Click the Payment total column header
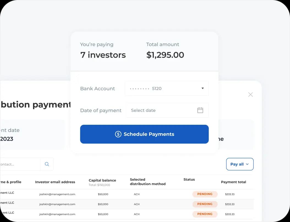Image resolution: width=290 pixels, height=222 pixels. click(x=233, y=182)
